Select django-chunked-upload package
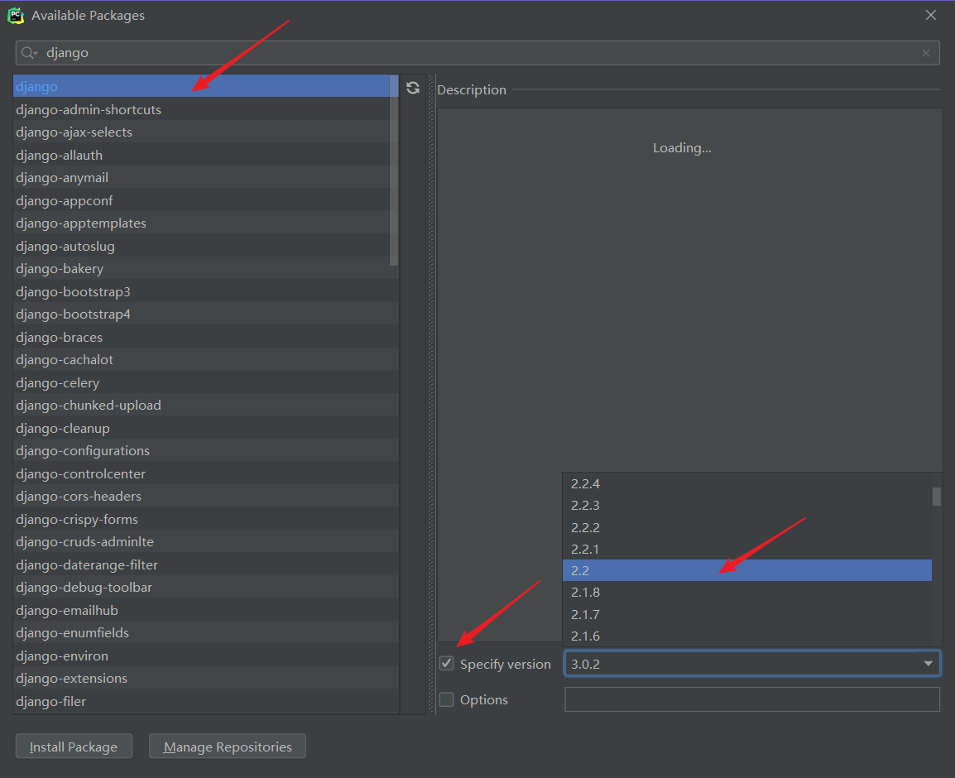 coord(205,406)
